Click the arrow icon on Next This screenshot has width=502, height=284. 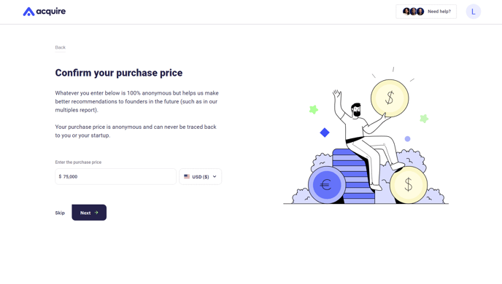pos(96,213)
